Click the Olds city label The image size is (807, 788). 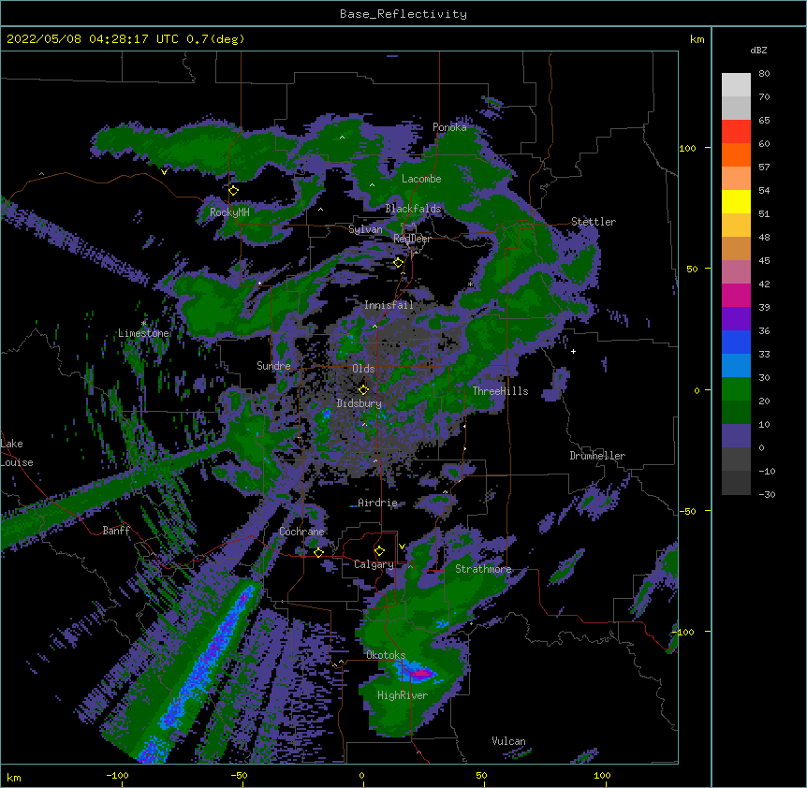point(363,369)
